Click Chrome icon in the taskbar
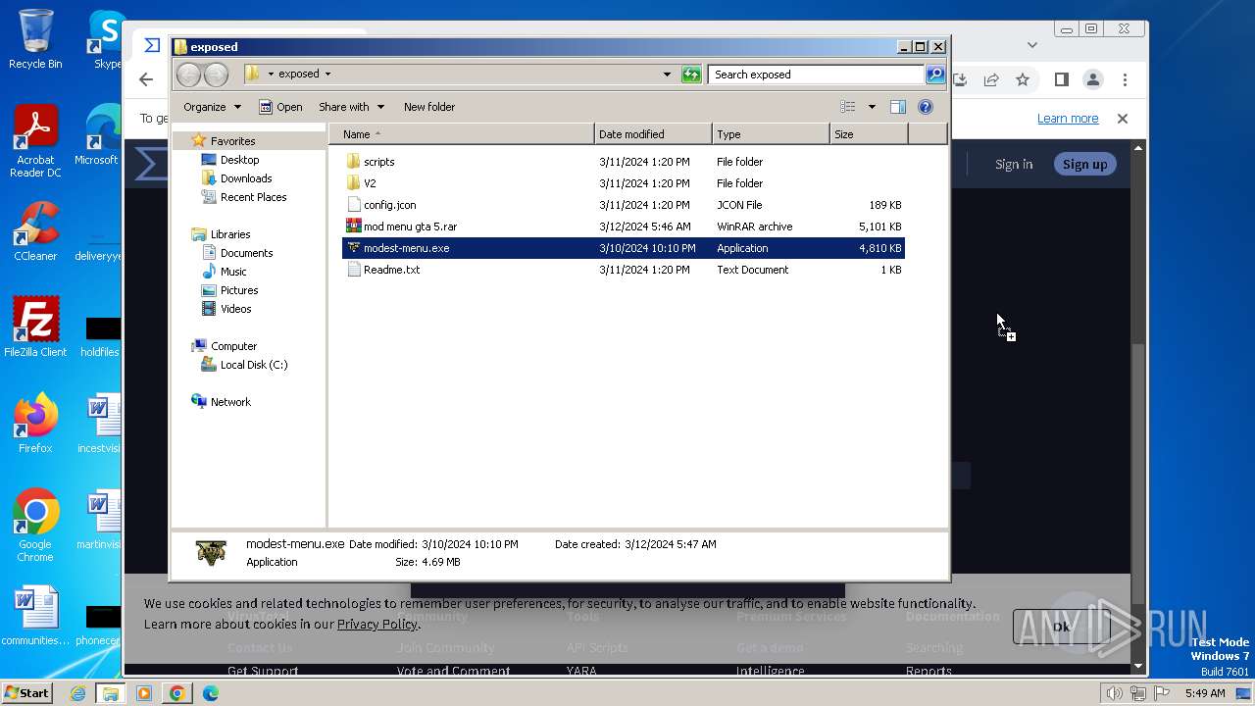Viewport: 1255px width, 706px height. 176,693
